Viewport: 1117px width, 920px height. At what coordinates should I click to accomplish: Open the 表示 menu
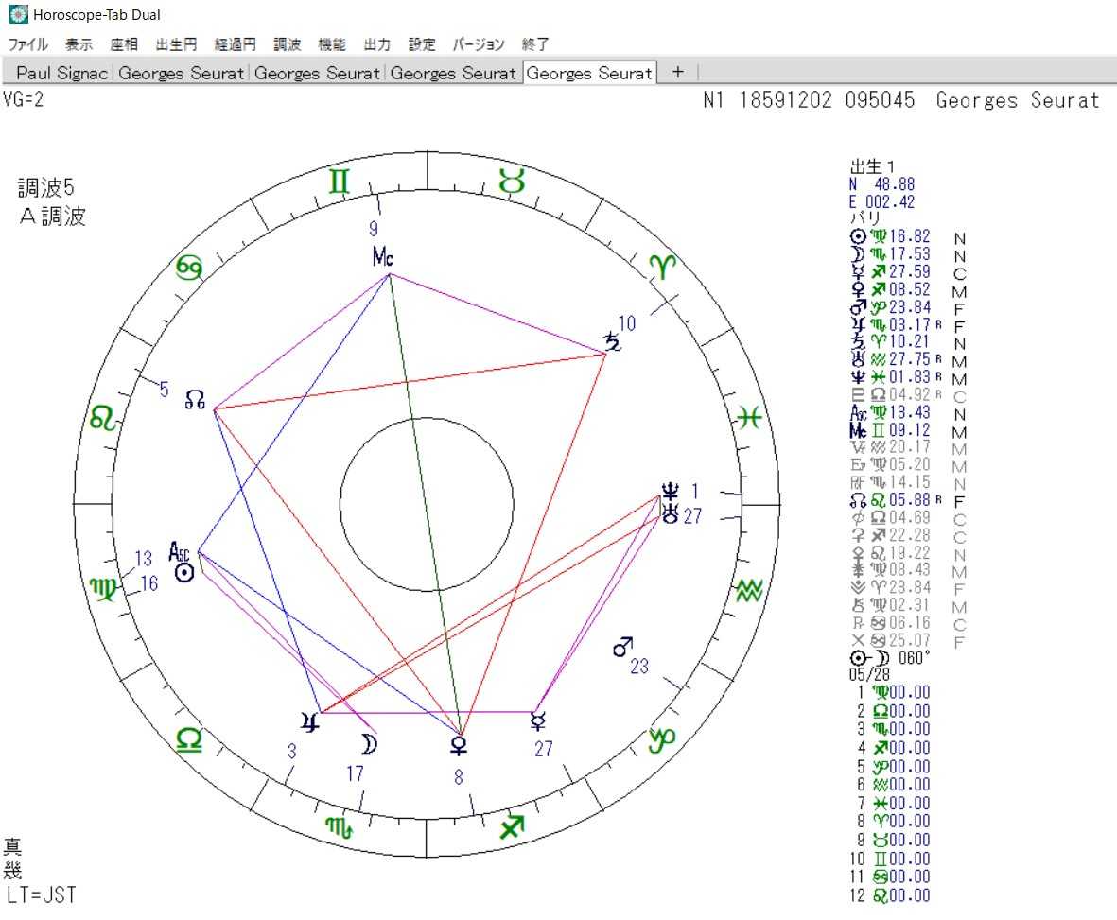[79, 44]
